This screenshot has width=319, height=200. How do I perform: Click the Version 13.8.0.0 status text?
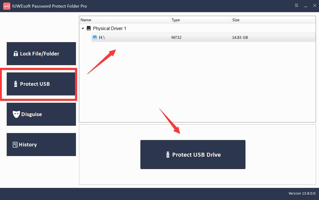point(302,193)
